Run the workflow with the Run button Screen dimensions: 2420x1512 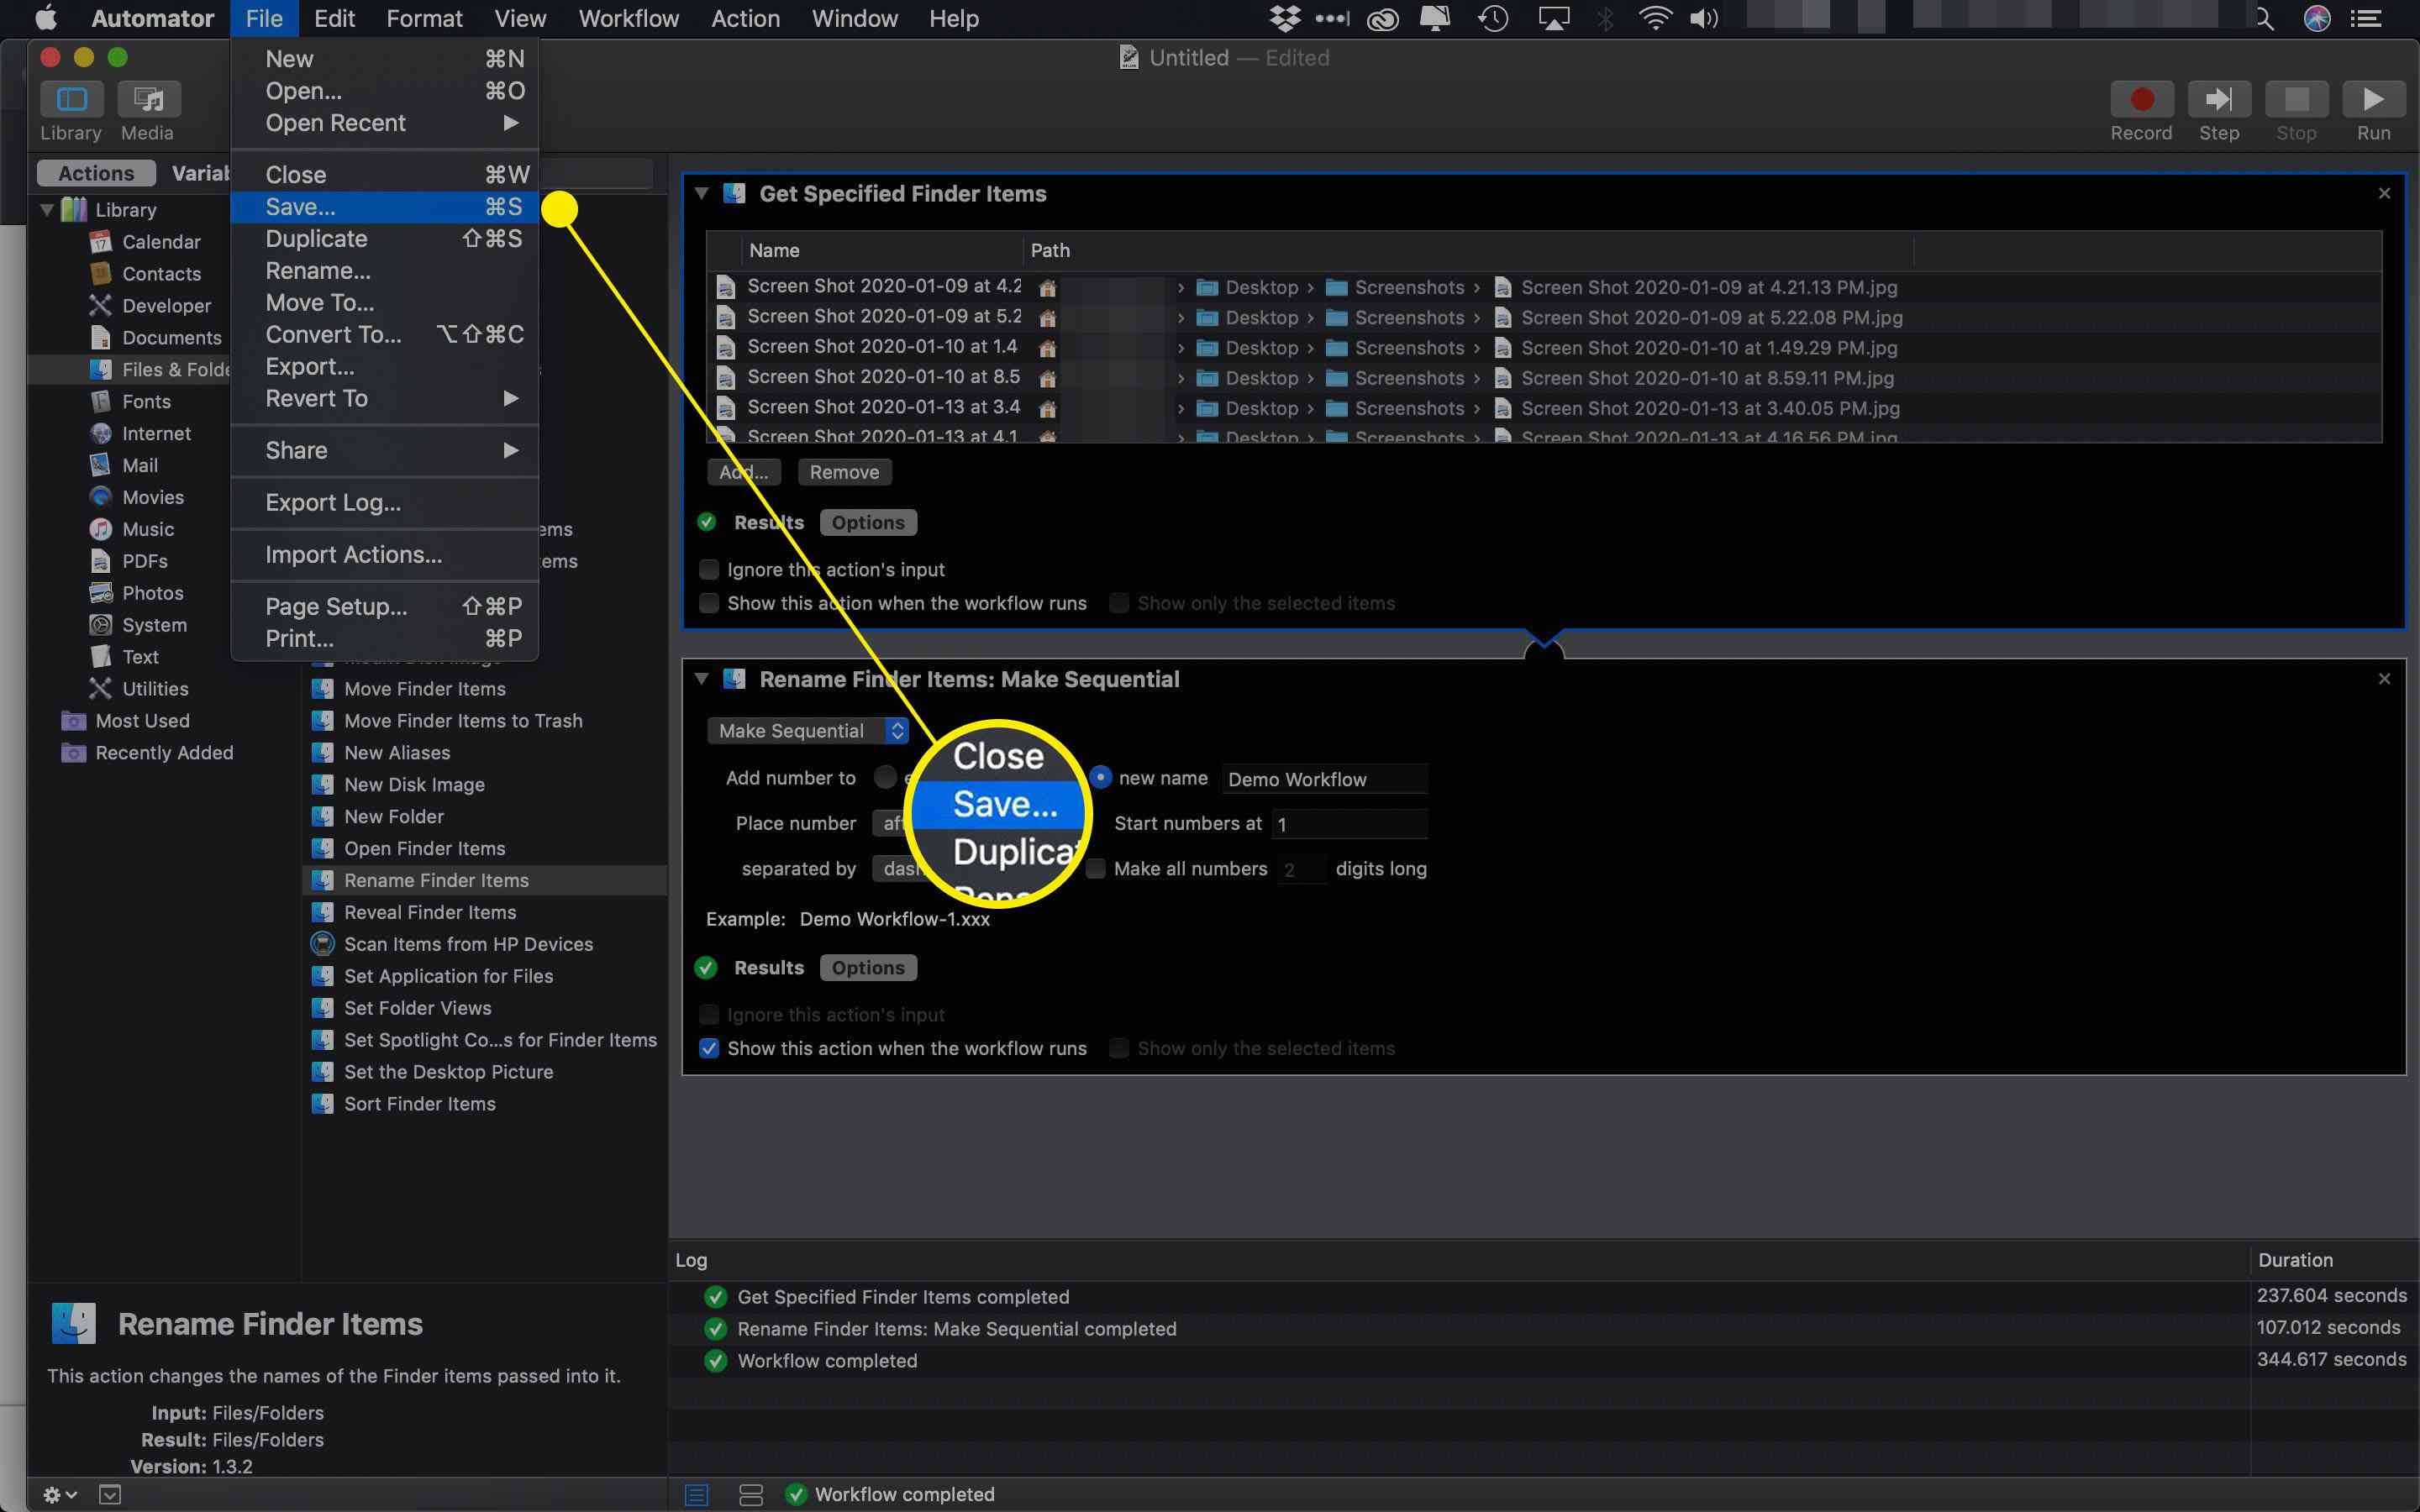2373,99
